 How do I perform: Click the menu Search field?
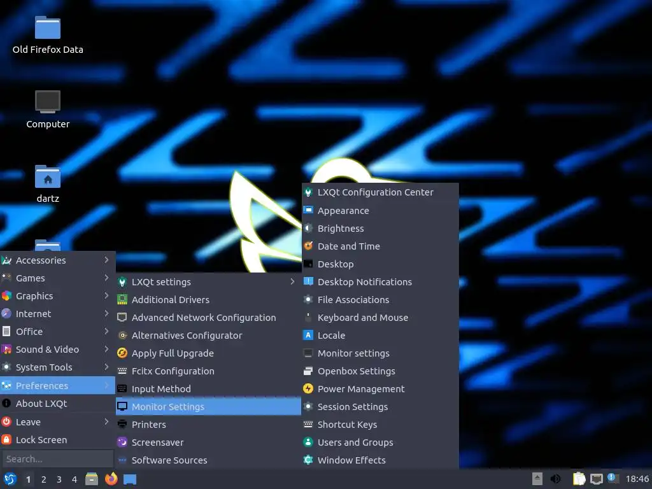pos(57,458)
